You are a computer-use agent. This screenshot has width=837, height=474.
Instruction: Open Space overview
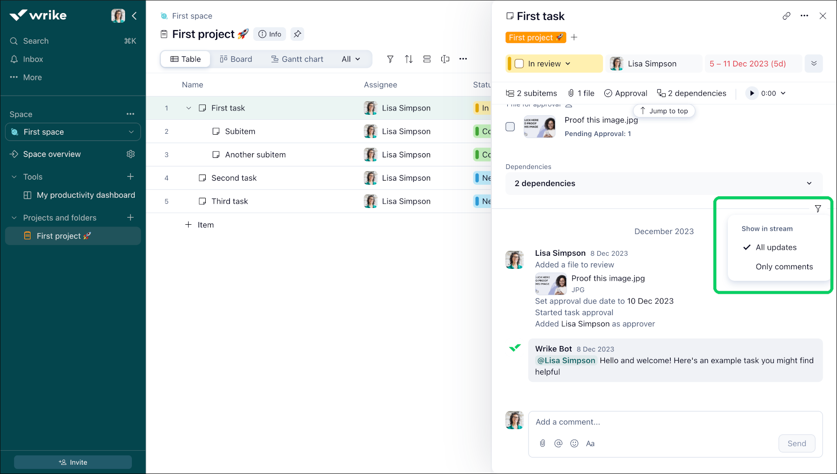click(x=52, y=154)
